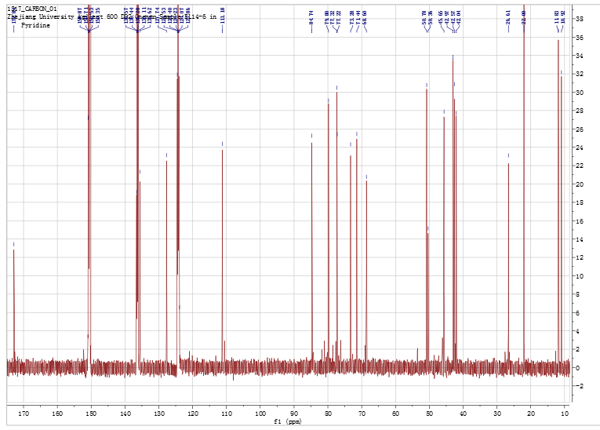Image resolution: width=600 pixels, height=430 pixels.
Task: Select the peak label '50.78'
Action: tap(424, 17)
